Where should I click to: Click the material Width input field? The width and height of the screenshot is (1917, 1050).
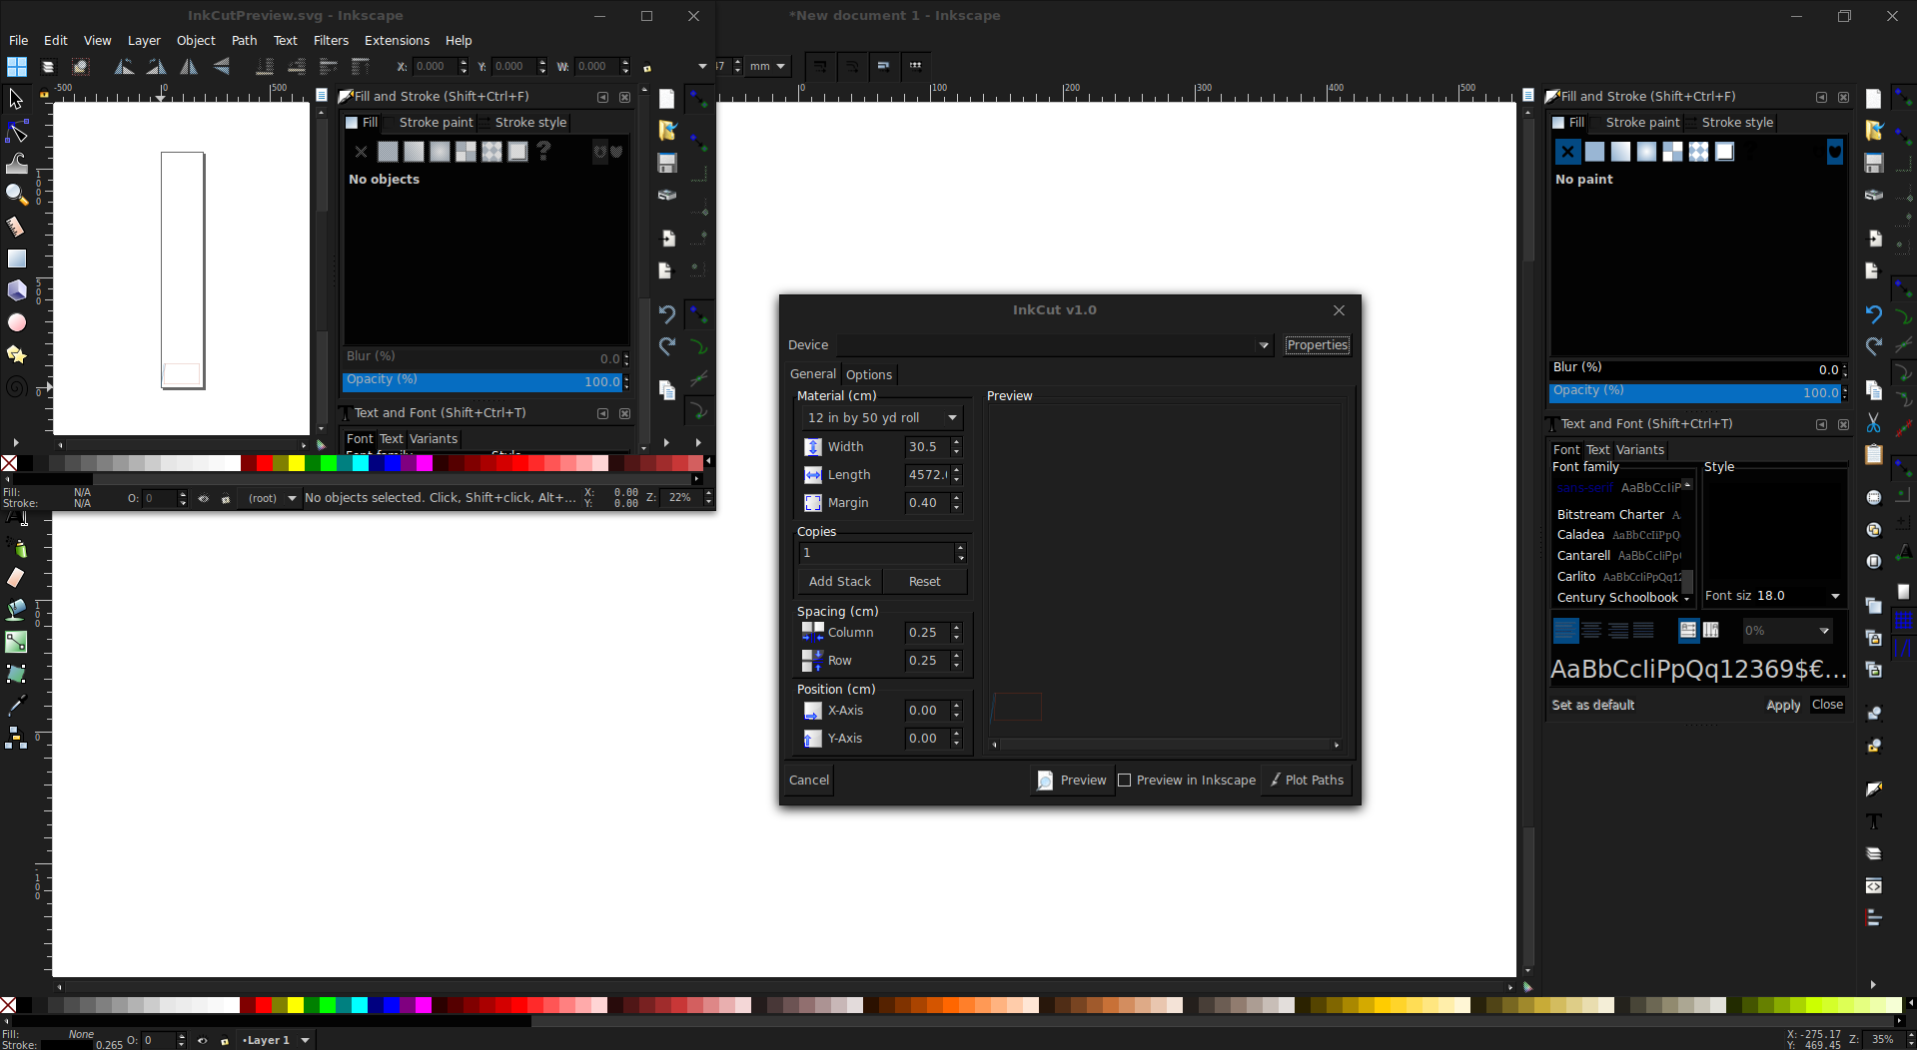[x=926, y=447]
